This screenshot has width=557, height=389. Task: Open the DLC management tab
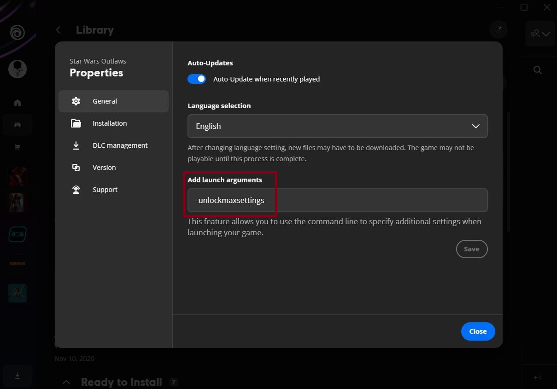coord(113,145)
